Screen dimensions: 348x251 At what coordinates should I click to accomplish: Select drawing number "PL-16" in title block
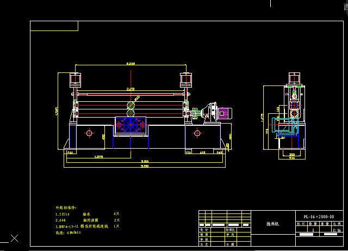click(319, 217)
